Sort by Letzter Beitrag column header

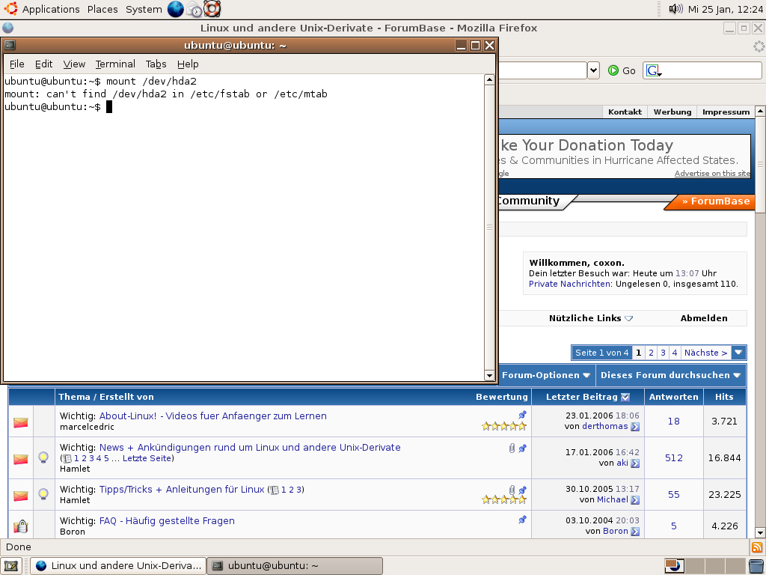coord(582,397)
